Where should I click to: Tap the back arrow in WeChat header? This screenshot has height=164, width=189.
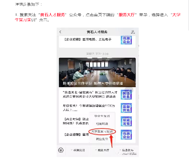tap(60, 32)
